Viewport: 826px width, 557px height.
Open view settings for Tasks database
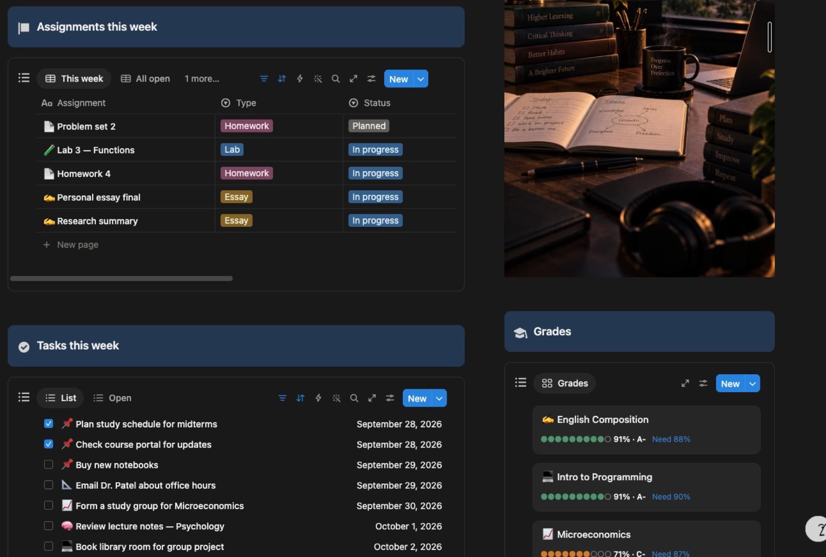390,398
